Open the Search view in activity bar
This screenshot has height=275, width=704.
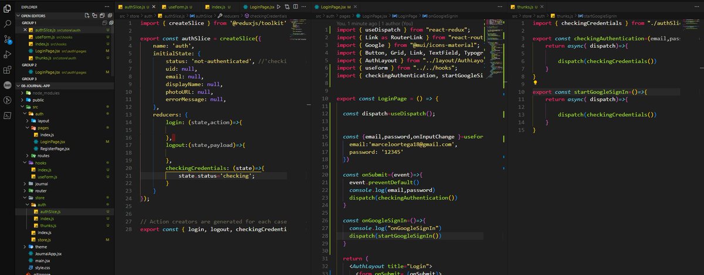tap(8, 25)
